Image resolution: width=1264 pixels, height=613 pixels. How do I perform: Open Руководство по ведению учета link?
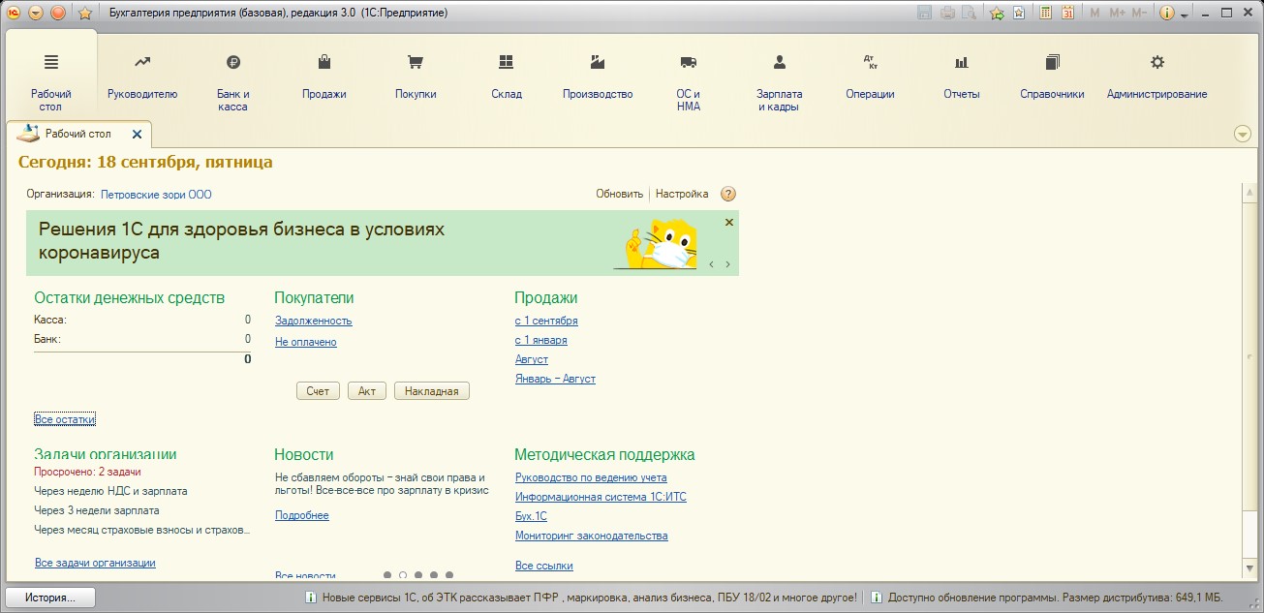point(591,477)
